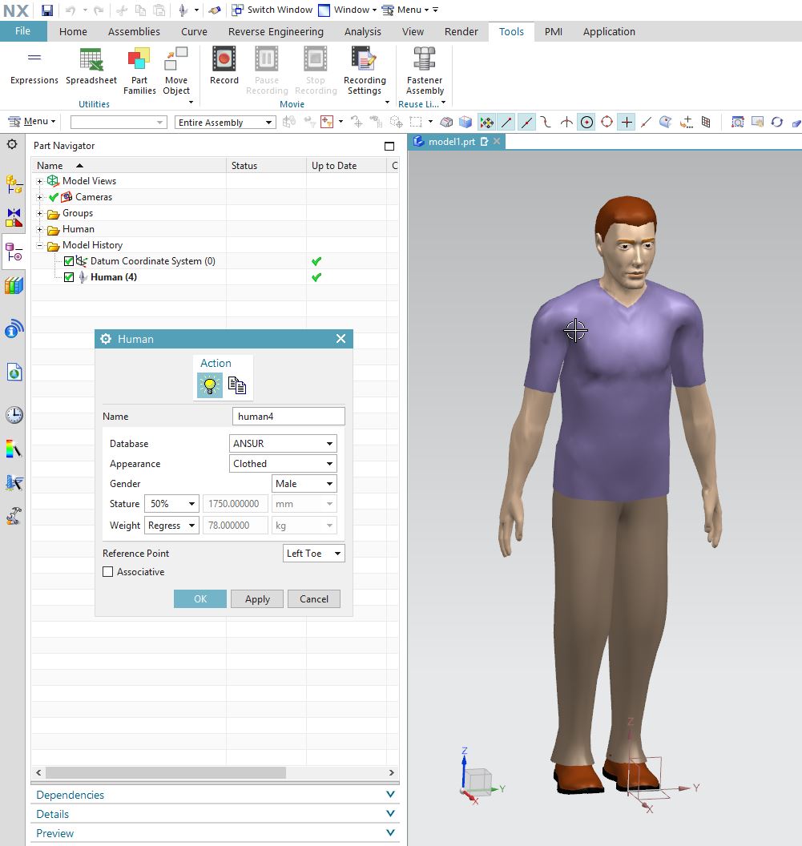Screen dimensions: 802x846
Task: Expand the Model Views tree node
Action: click(39, 181)
